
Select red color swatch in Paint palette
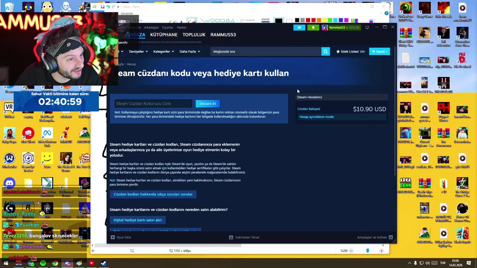313,20
